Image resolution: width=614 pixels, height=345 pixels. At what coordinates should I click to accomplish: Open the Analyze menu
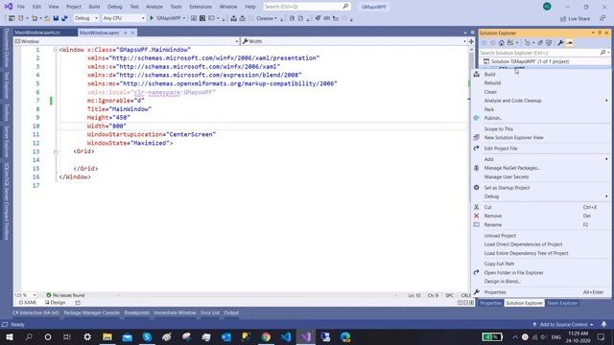tap(154, 7)
